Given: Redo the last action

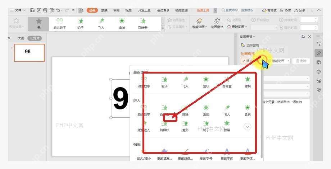Looking at the screenshot, I should [67, 10].
